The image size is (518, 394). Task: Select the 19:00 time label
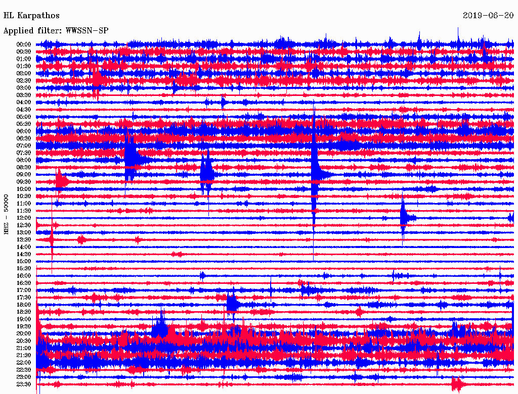point(24,319)
